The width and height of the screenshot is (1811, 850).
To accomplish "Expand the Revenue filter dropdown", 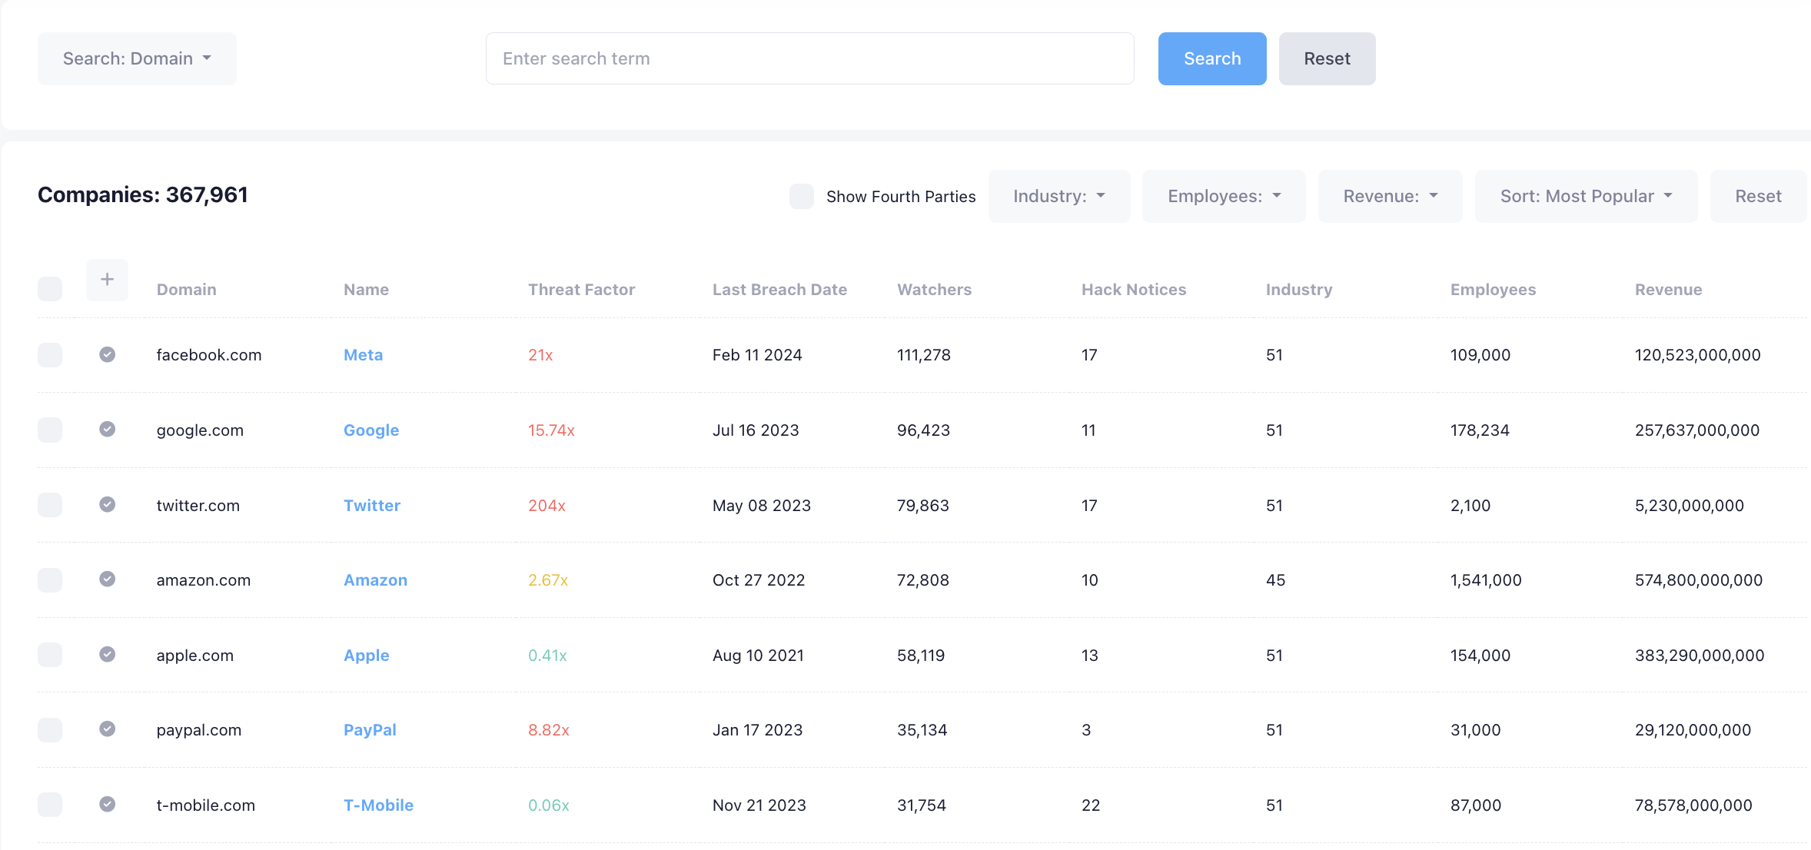I will (x=1390, y=196).
